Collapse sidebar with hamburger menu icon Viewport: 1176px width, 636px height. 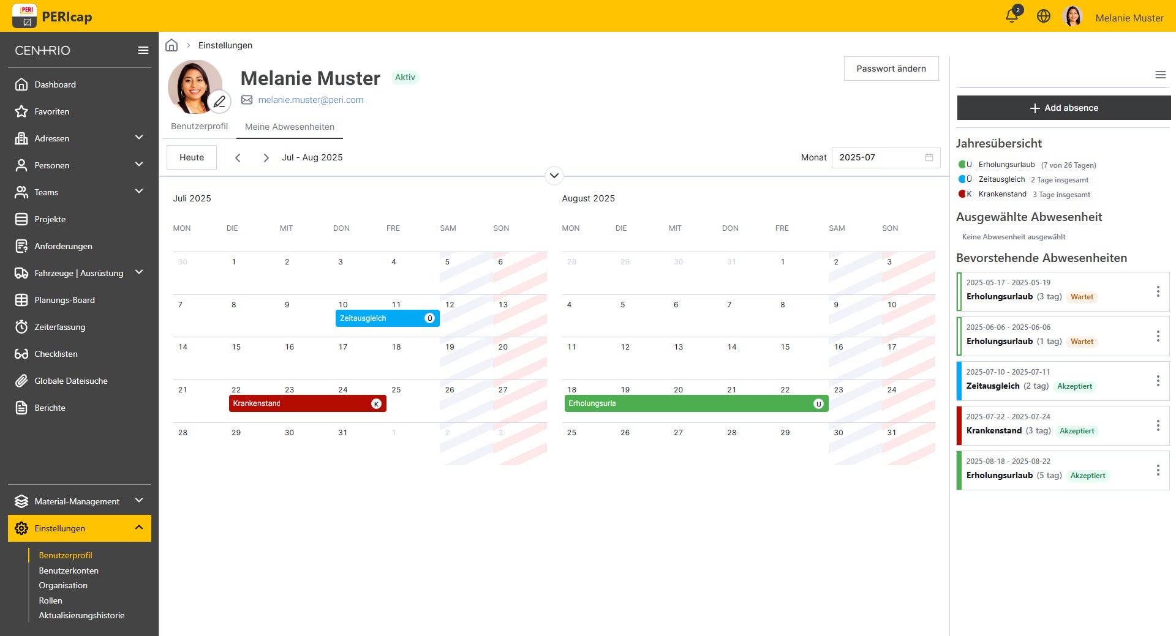[143, 50]
